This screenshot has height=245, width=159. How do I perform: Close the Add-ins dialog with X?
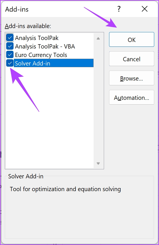click(145, 9)
